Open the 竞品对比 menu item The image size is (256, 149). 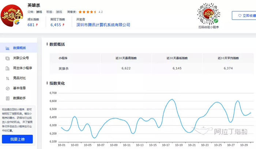click(x=18, y=78)
